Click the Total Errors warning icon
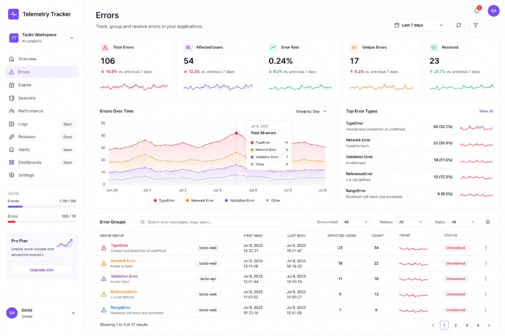This screenshot has height=336, width=505. [x=105, y=47]
